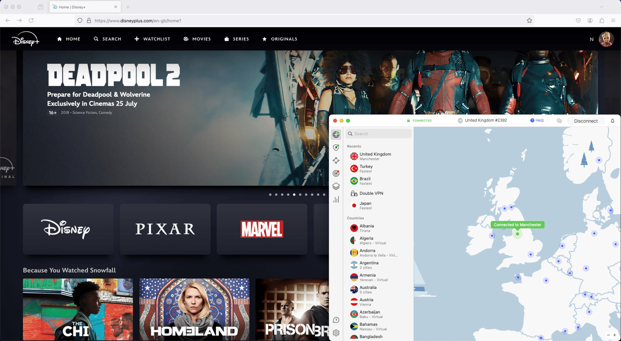Open the browser extensions icon
The width and height of the screenshot is (621, 341).
602,20
